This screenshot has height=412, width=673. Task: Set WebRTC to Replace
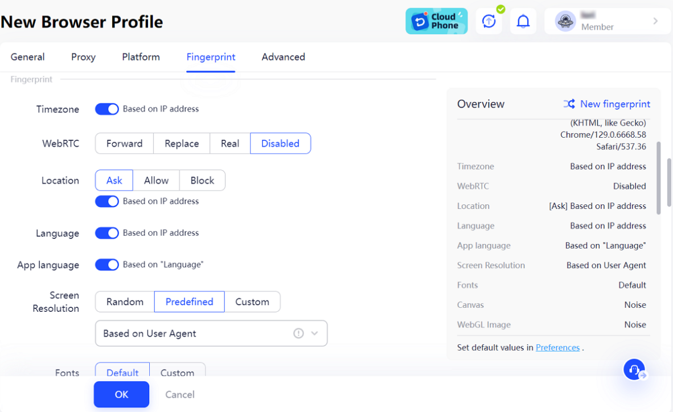[182, 143]
